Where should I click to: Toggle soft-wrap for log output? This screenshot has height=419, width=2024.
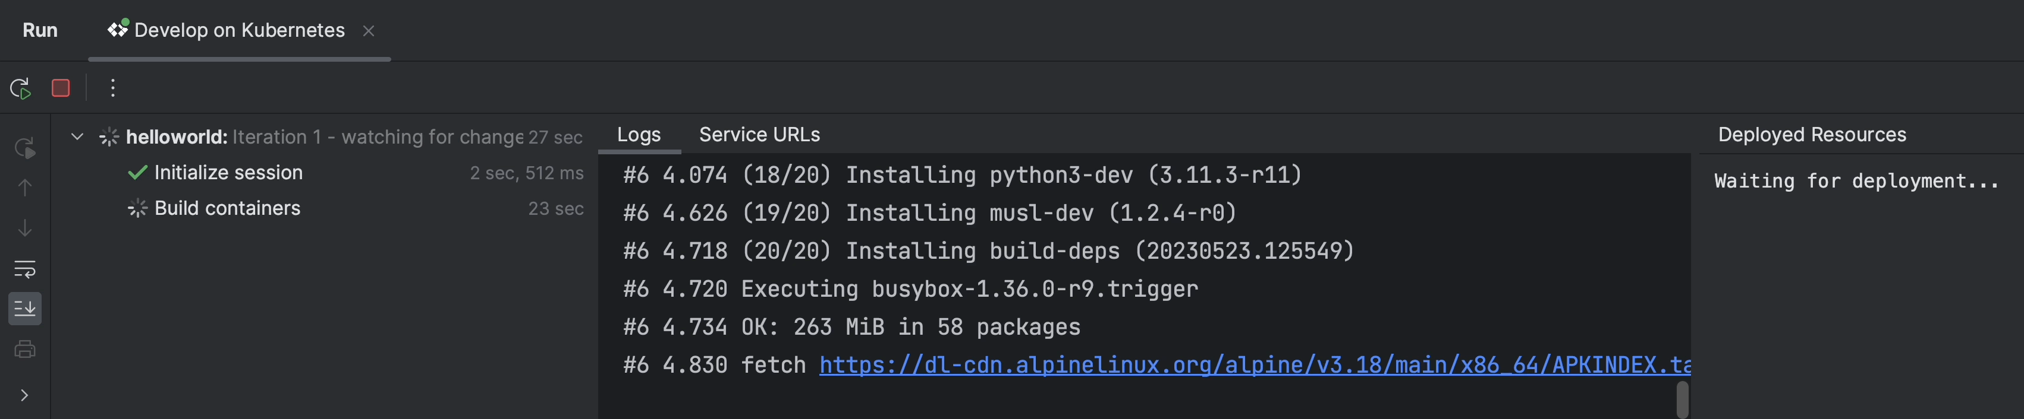pos(24,269)
